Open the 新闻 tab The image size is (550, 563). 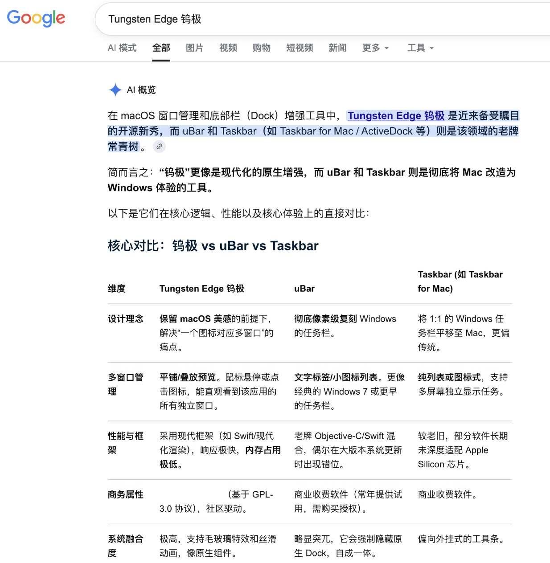(x=337, y=48)
